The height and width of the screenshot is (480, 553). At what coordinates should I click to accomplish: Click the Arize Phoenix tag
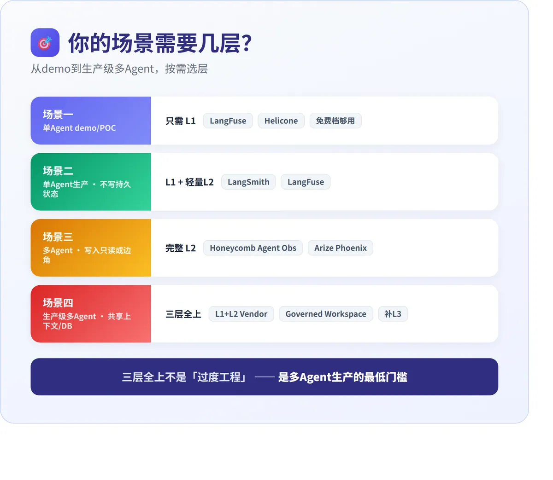[341, 248]
